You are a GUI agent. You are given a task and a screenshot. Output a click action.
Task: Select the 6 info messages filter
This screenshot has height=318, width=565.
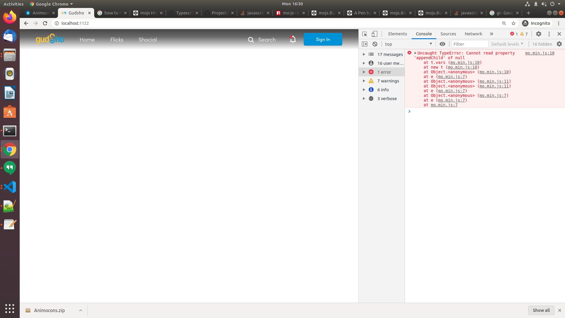(x=383, y=90)
